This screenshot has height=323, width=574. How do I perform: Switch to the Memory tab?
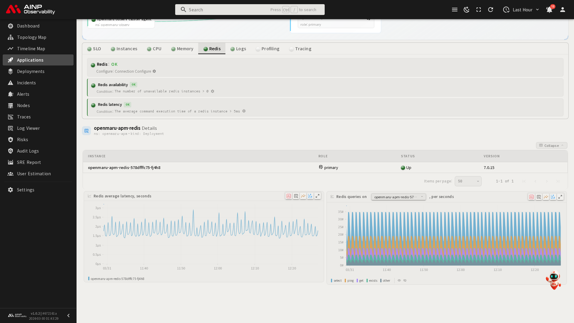pos(182,49)
